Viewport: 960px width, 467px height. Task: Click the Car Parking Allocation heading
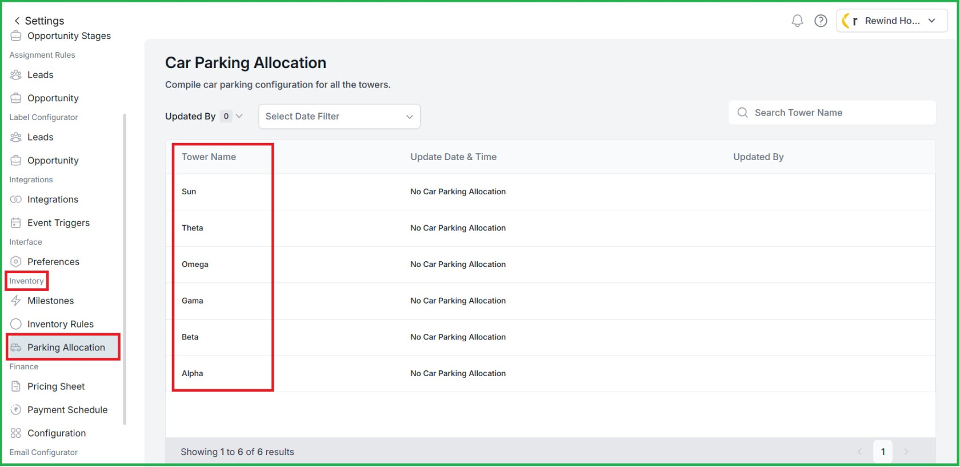tap(246, 62)
